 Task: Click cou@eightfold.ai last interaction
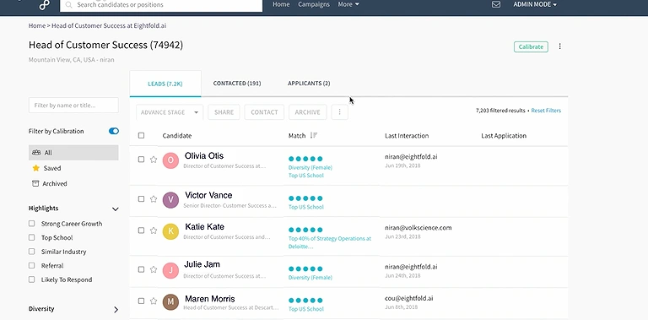point(408,298)
